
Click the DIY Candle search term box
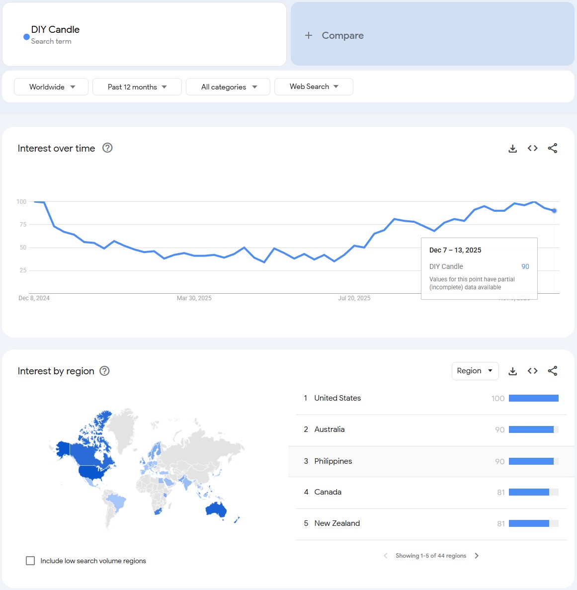144,35
